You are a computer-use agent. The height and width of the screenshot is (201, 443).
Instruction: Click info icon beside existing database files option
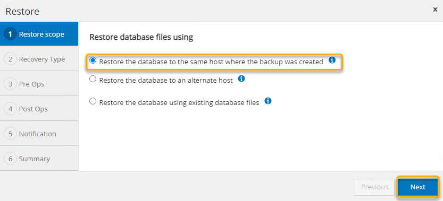click(268, 101)
